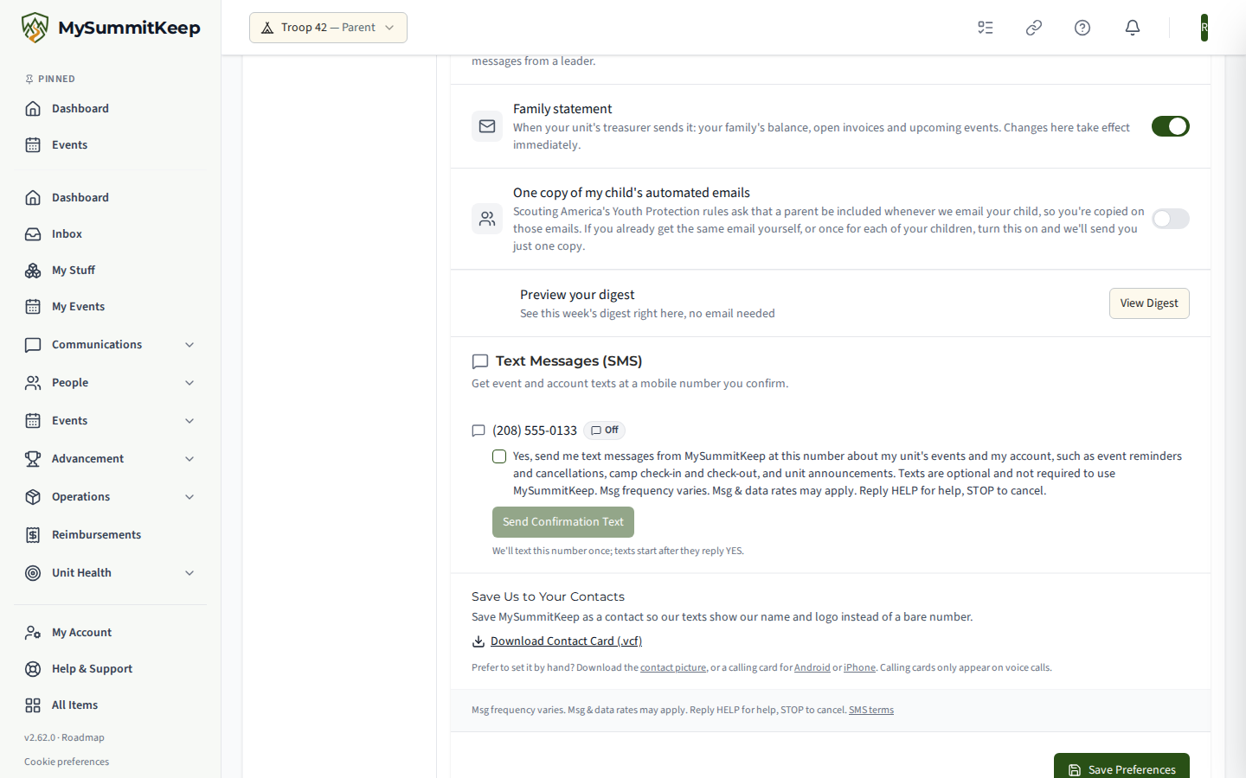Click the Inbox tray icon
Screen dimensions: 1246x778
tap(33, 234)
